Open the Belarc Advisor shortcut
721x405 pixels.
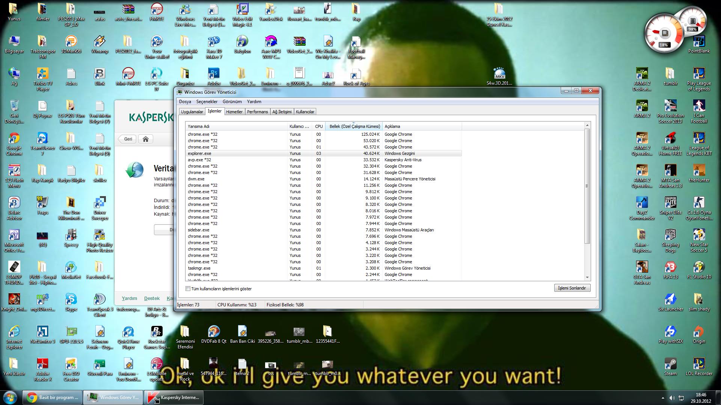point(14,208)
